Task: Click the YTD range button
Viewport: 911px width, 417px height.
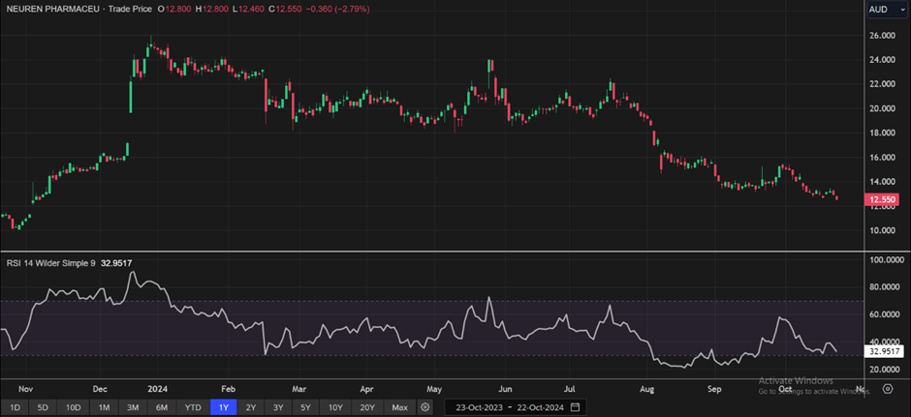Action: (194, 407)
